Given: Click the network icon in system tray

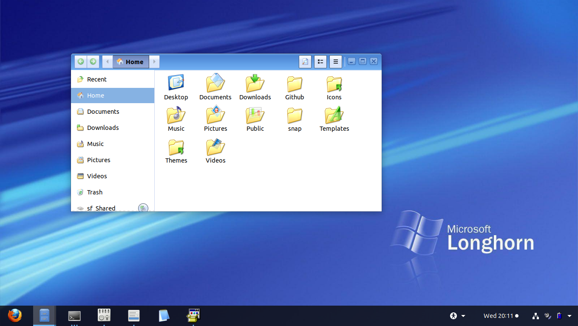Looking at the screenshot, I should 536,316.
